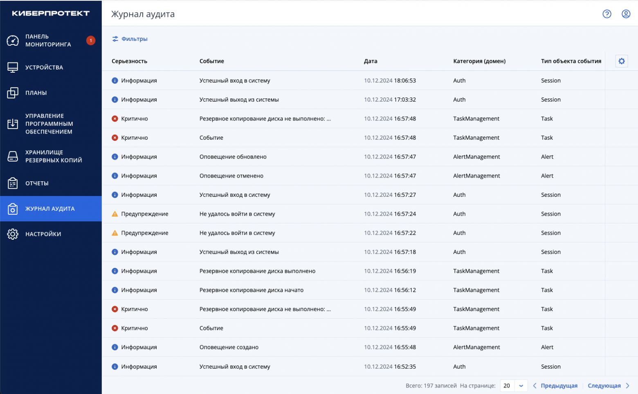Click the Settings gear icon in sidebar
Screen dimensions: 638x394
pyautogui.click(x=13, y=234)
